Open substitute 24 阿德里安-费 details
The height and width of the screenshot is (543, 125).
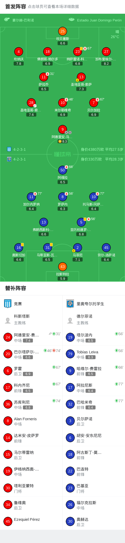31,337
